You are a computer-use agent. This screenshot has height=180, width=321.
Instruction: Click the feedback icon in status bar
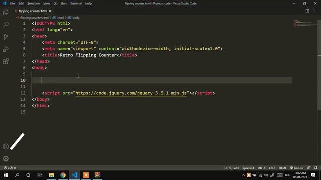(x=309, y=168)
